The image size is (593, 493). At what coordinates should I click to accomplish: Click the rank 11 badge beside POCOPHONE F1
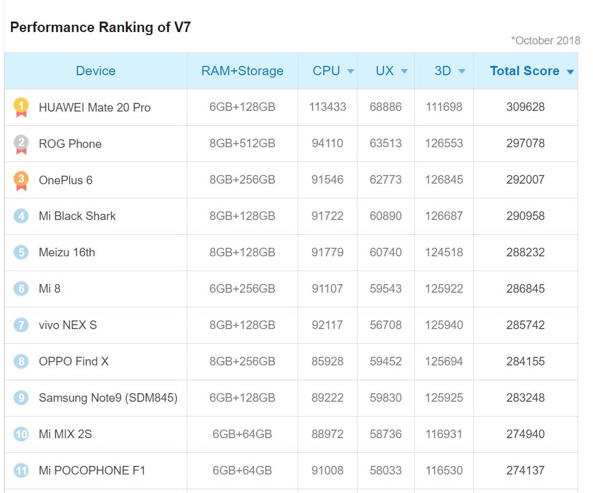[x=21, y=470]
